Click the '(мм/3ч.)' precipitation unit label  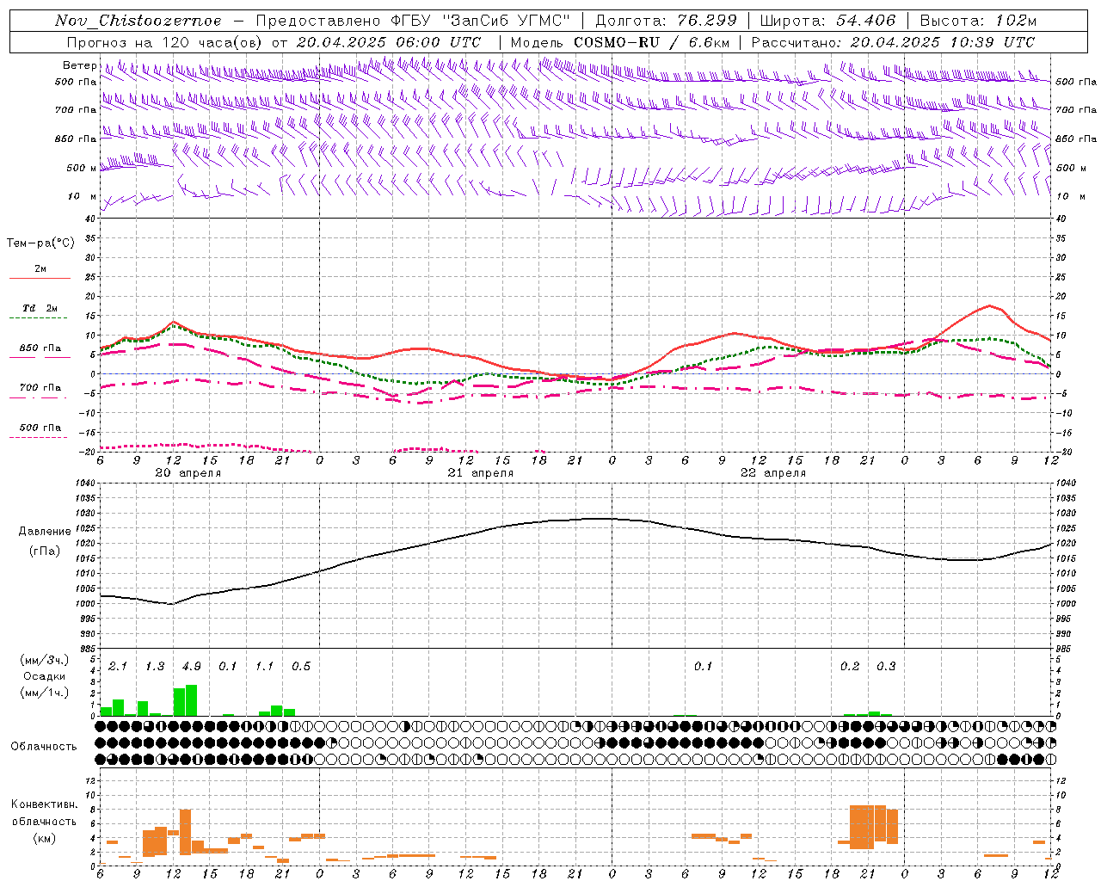(45, 661)
